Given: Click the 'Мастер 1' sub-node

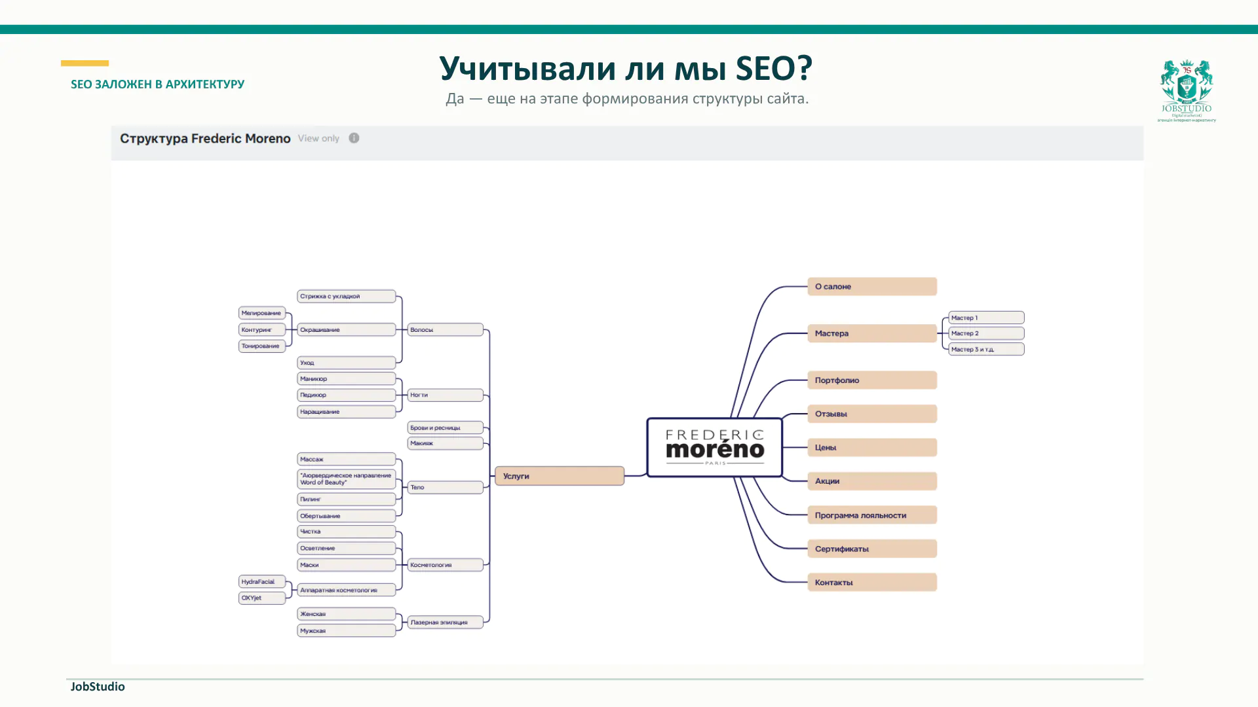Looking at the screenshot, I should tap(986, 317).
